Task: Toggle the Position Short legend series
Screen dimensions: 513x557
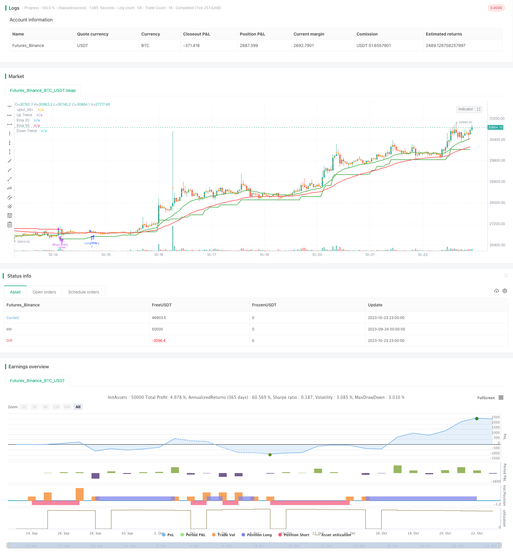Action: [294, 535]
